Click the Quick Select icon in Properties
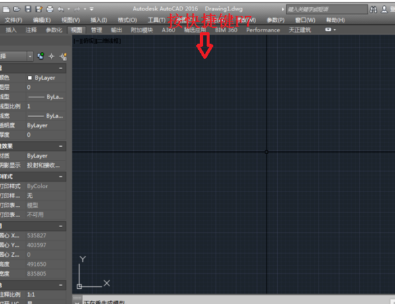 click(x=63, y=57)
